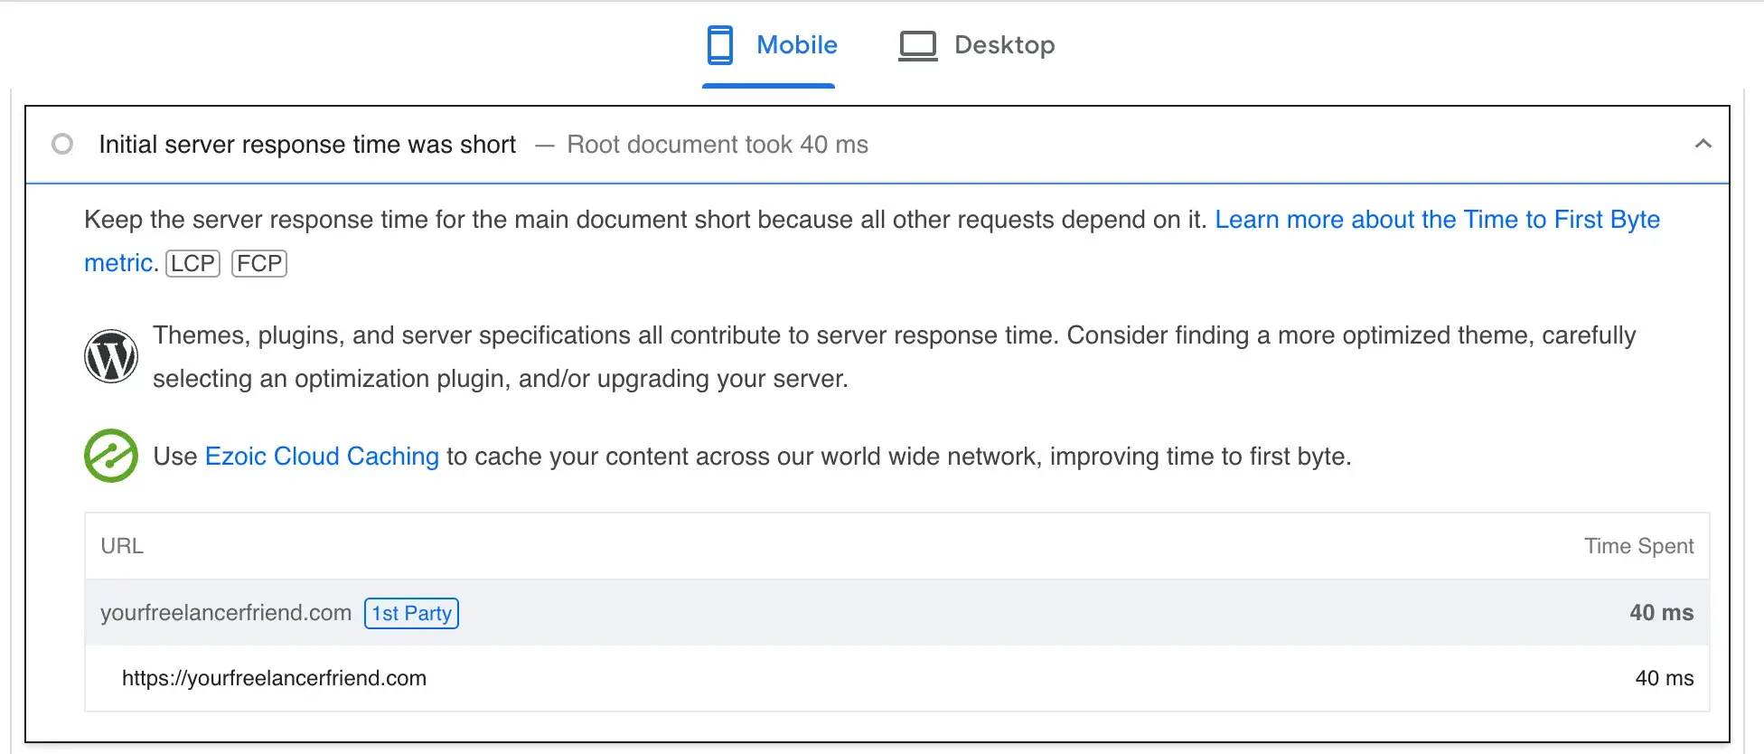Click the LCP metric tag
Viewport: 1764px width, 754px height.
coord(192,263)
